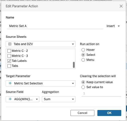Open the AGG(MIN(1... source field dropdown
This screenshot has height=121, width=127.
pos(22,99)
